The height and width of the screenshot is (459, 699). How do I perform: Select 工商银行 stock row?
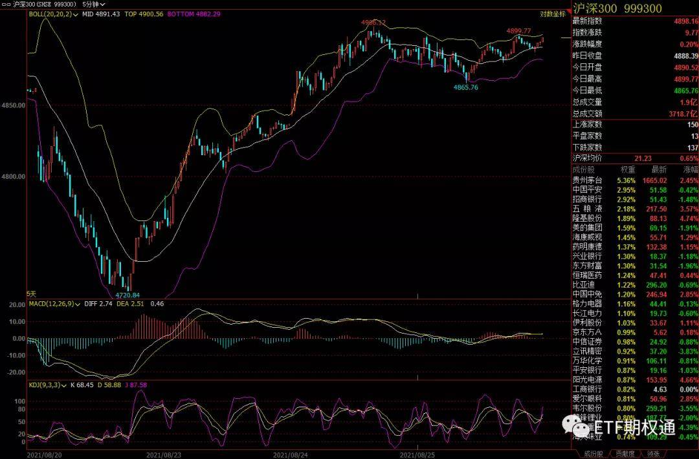pyautogui.click(x=587, y=389)
